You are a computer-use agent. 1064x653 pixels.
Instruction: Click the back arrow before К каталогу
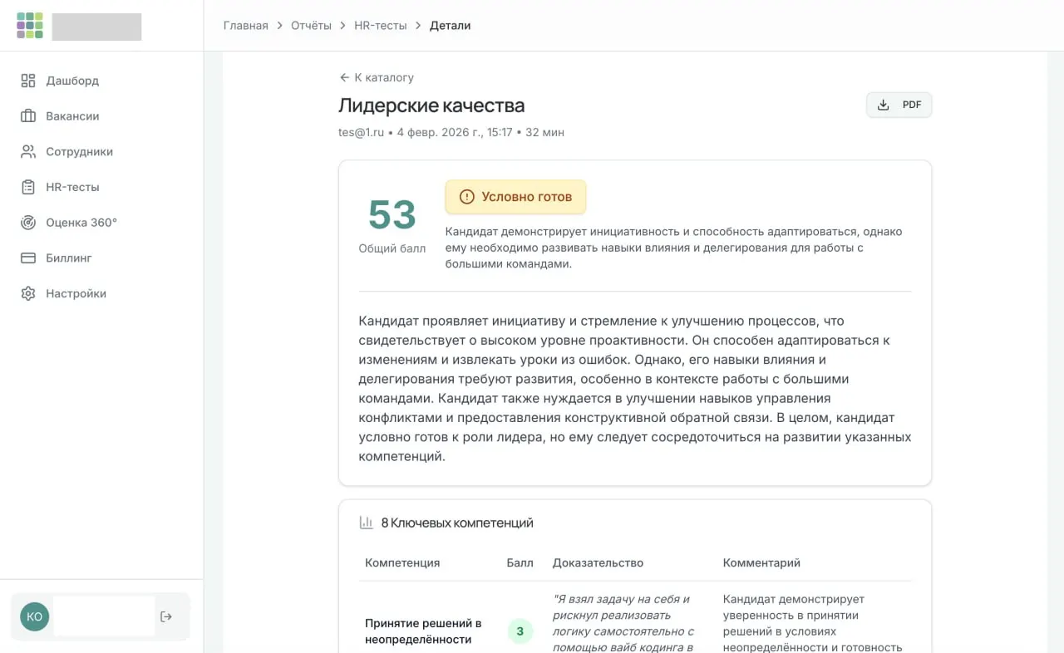[344, 77]
